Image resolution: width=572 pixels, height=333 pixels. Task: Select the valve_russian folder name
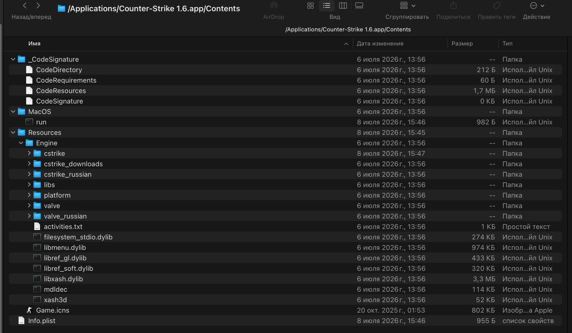[65, 216]
